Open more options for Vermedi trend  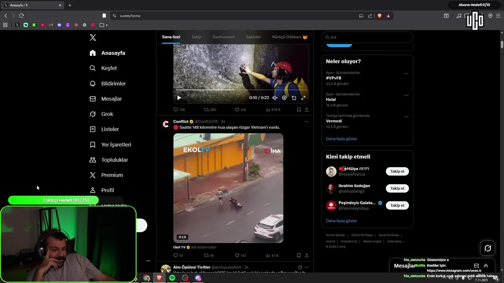[406, 117]
